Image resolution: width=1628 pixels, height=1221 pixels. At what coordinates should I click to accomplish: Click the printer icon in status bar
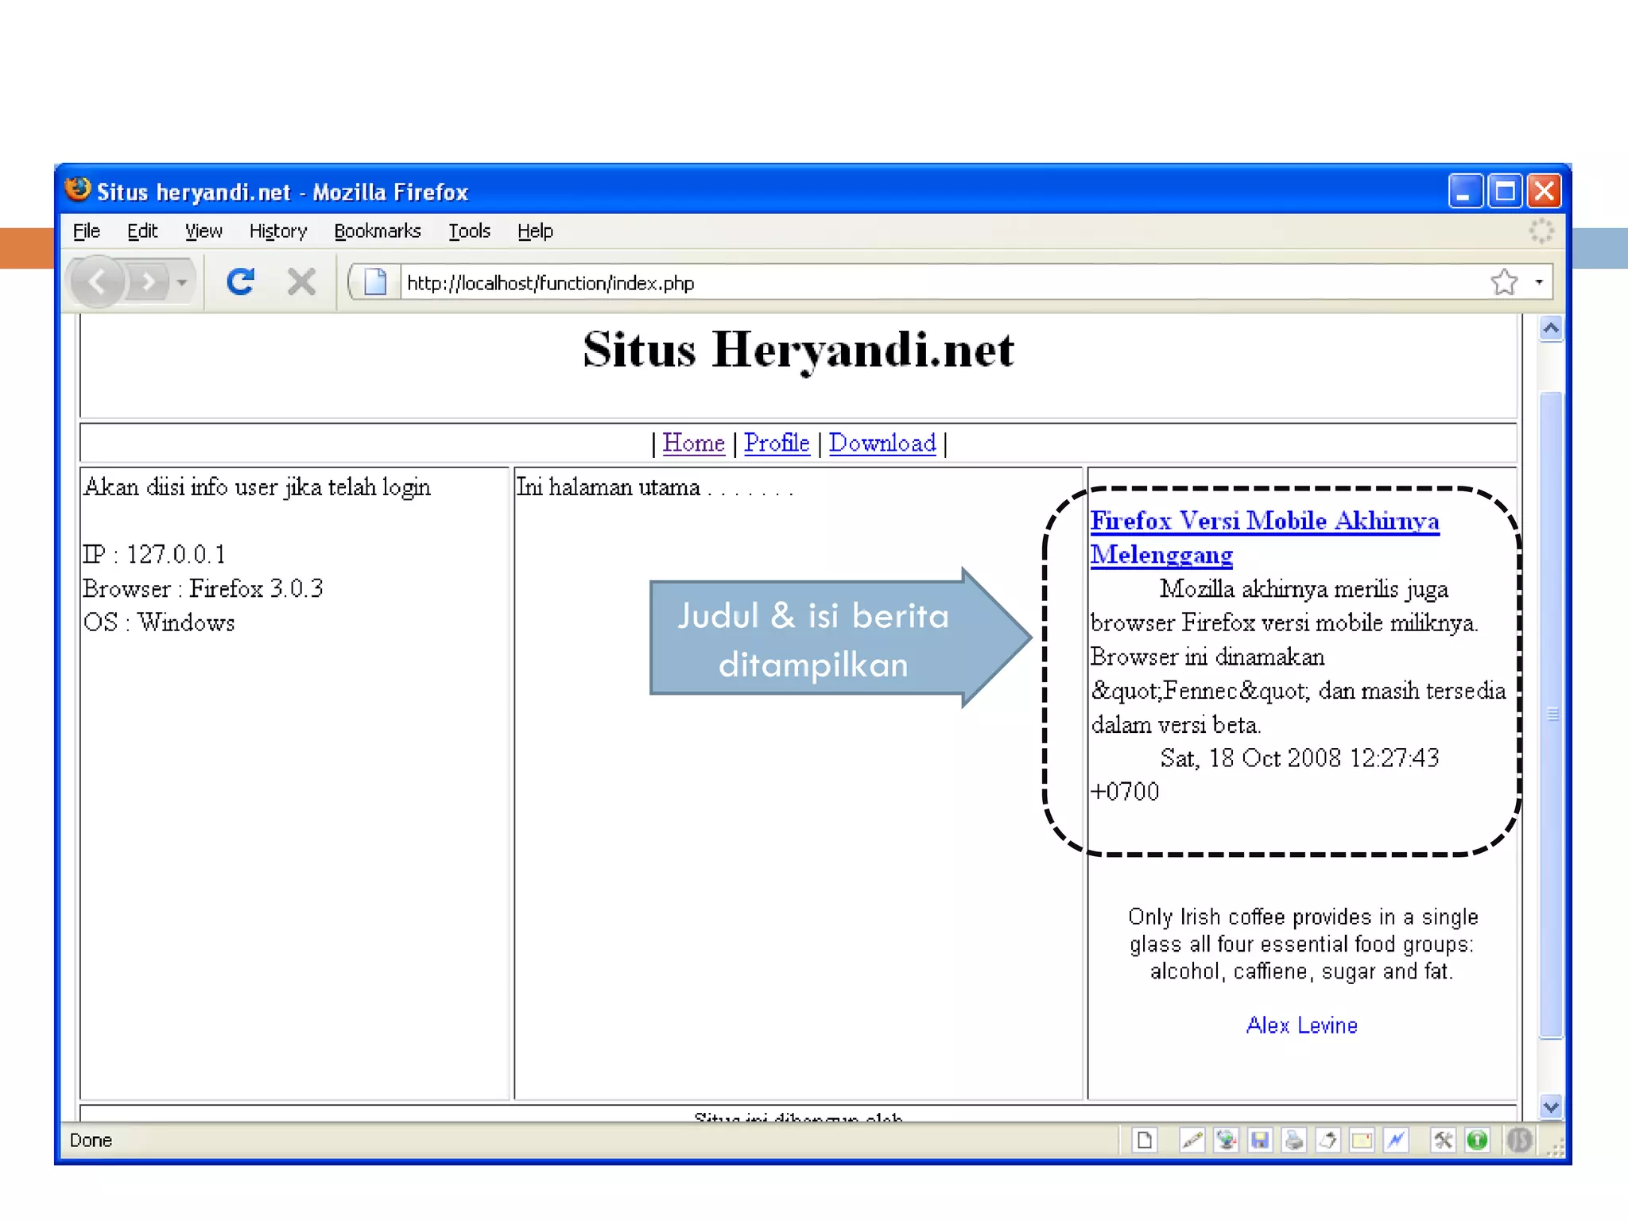click(x=1294, y=1141)
